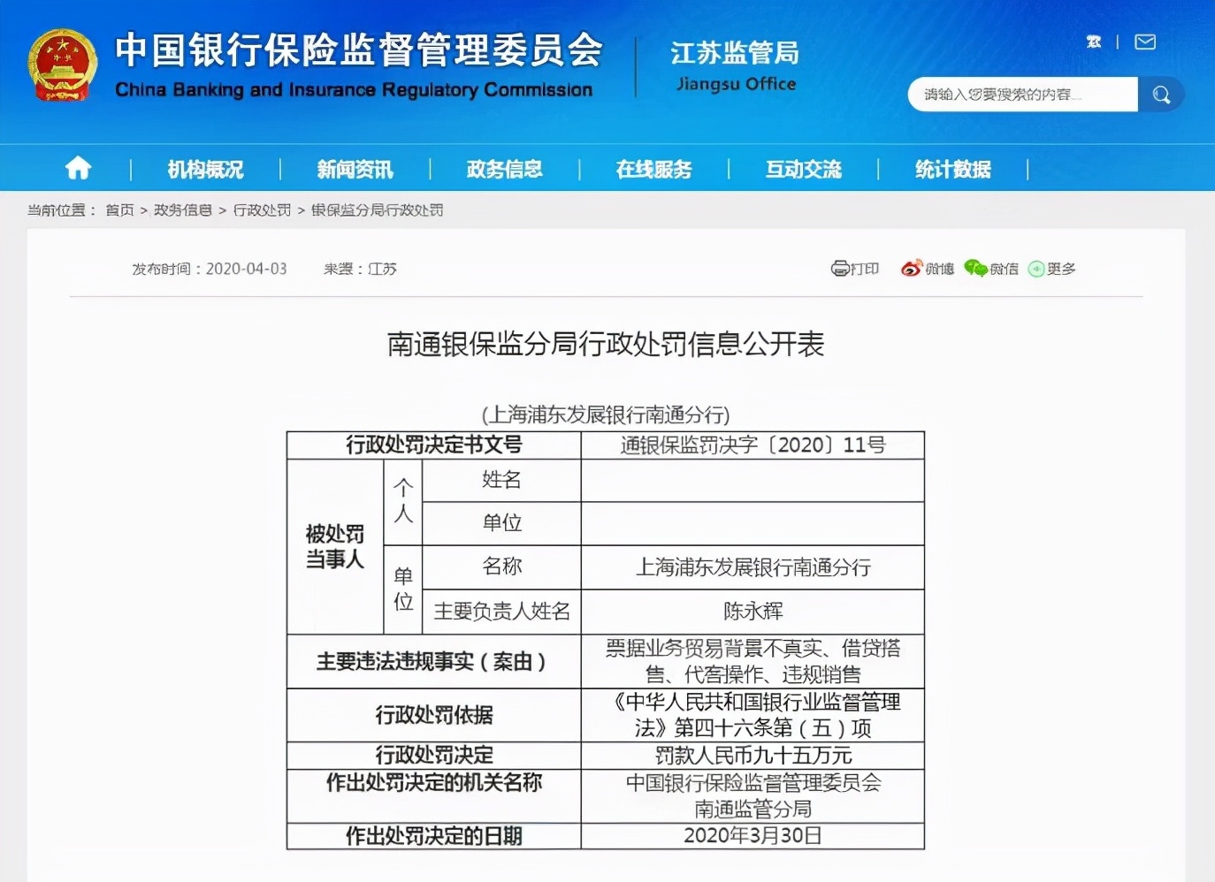Open the 统计数据 menu
1215x882 pixels.
(952, 169)
